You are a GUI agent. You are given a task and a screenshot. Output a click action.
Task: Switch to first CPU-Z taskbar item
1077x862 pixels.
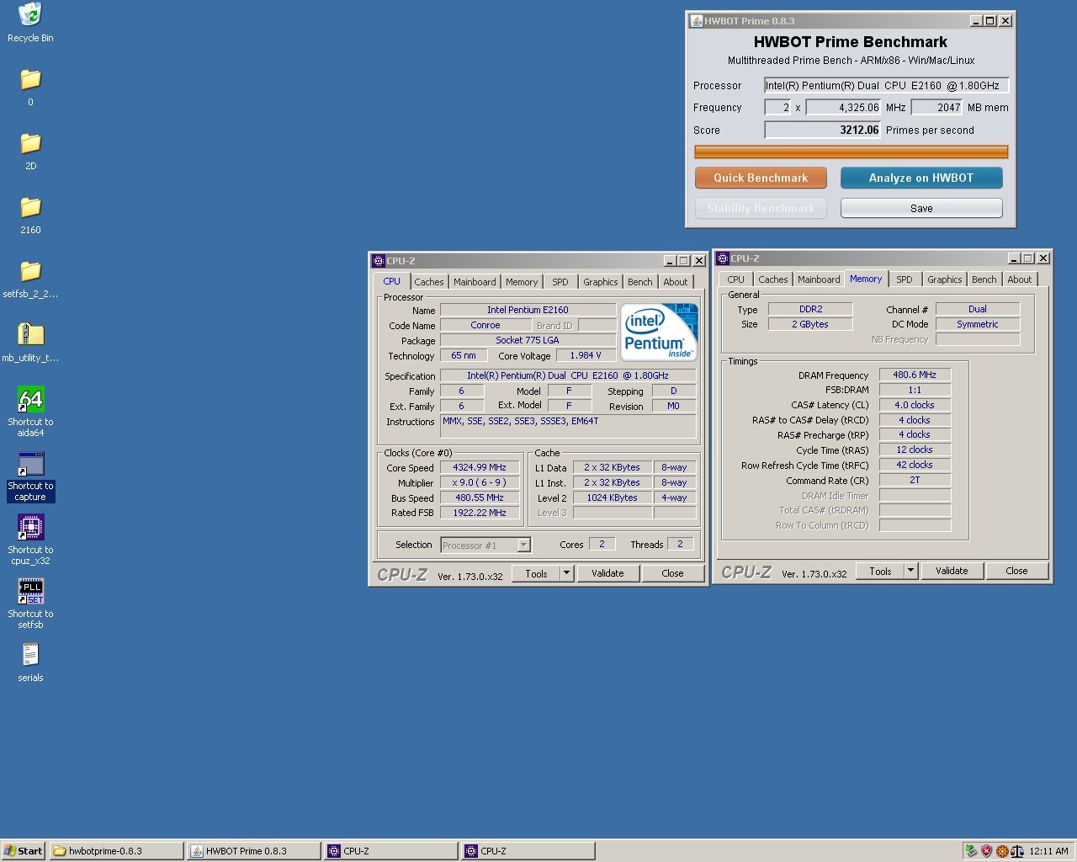click(390, 851)
